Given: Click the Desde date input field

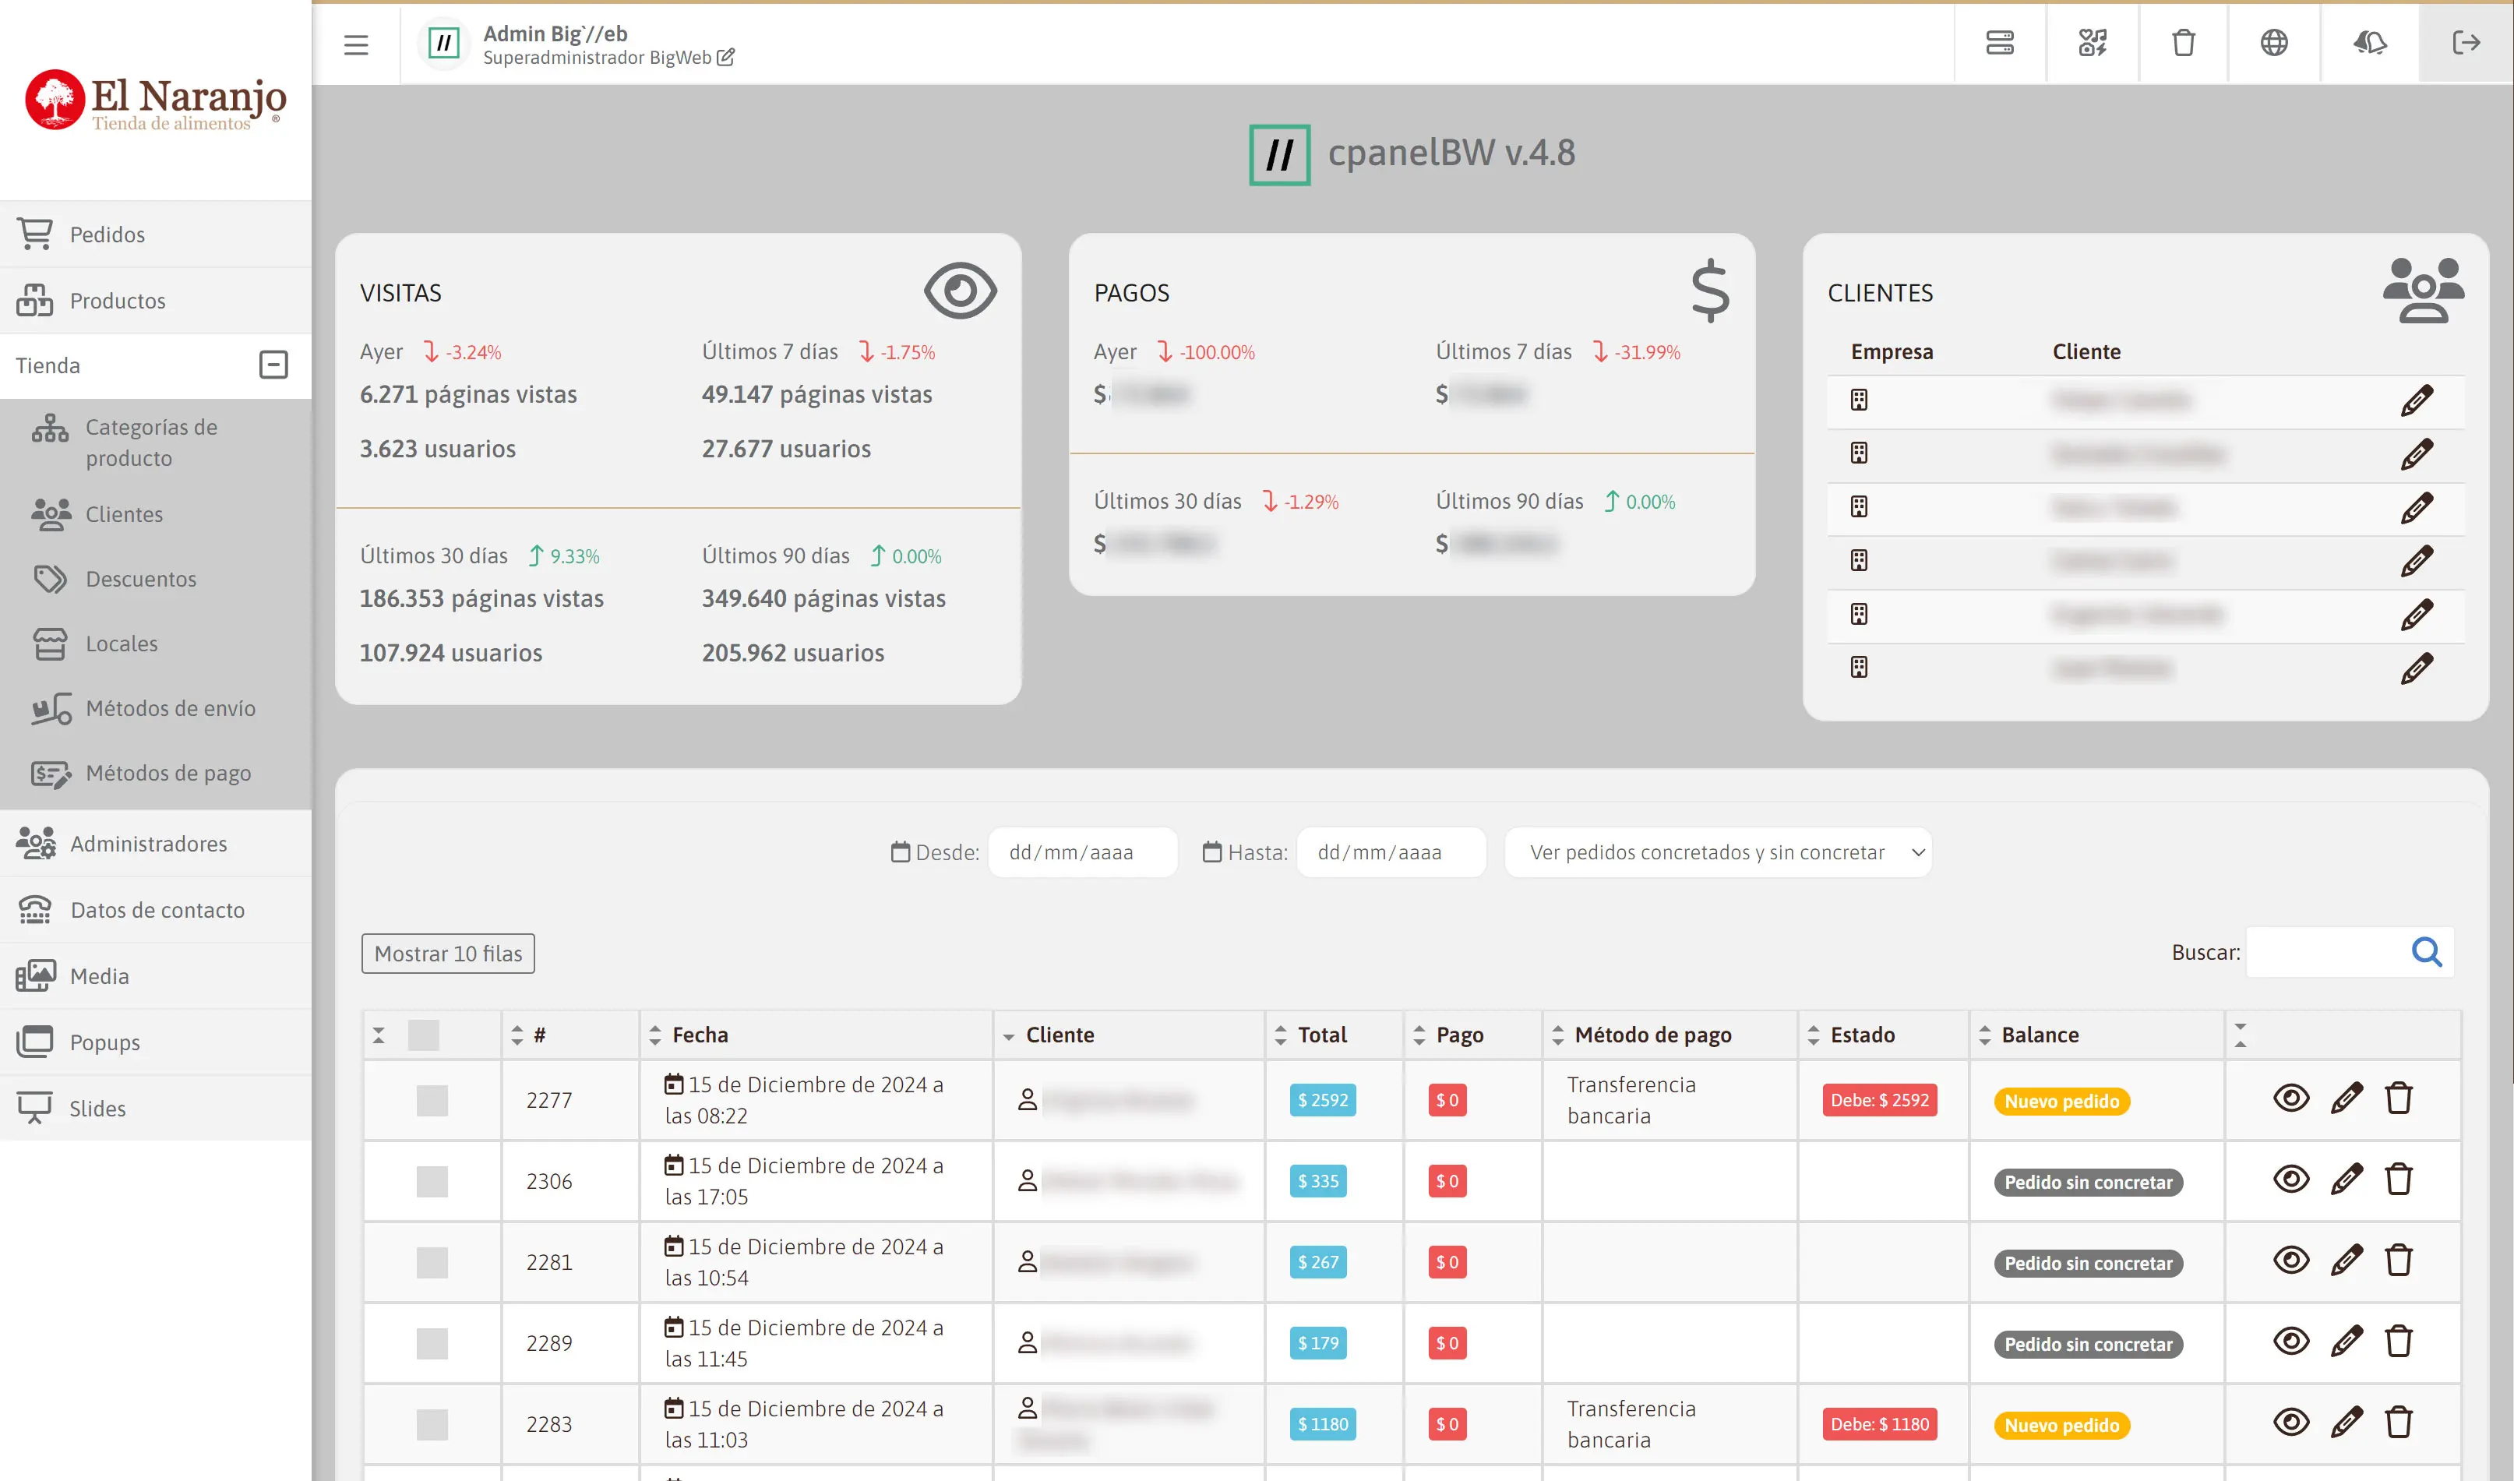Looking at the screenshot, I should [1082, 852].
